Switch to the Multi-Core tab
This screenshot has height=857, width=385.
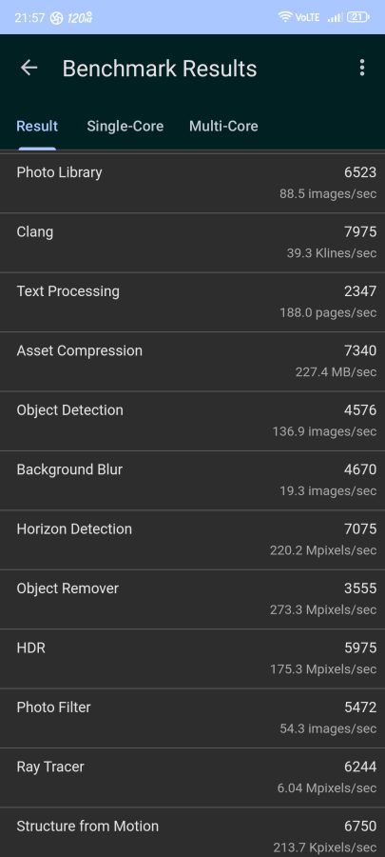point(223,127)
